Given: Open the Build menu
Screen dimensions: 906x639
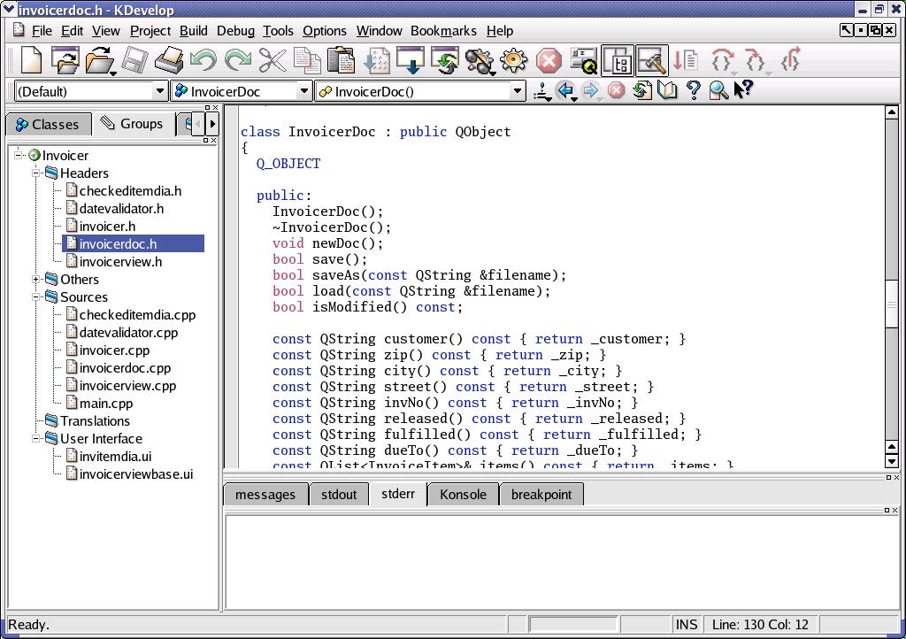Looking at the screenshot, I should 193,31.
